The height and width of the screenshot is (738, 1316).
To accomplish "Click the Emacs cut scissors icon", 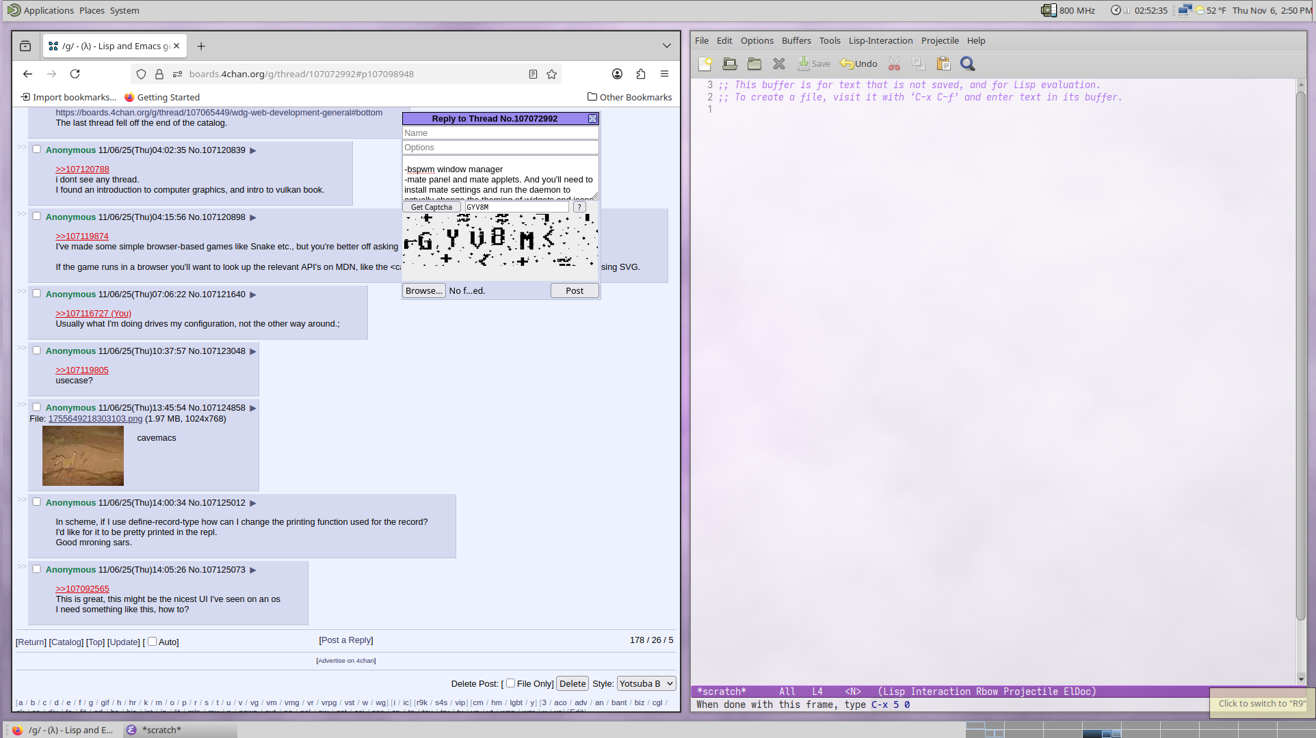I will (x=894, y=64).
